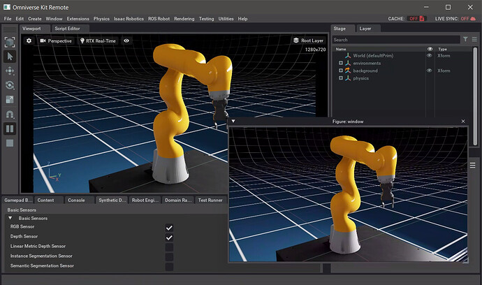Pause the simulation
The image size is (482, 285).
[x=10, y=129]
